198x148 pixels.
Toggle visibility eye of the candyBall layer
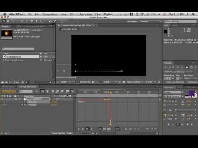click(x=2, y=99)
